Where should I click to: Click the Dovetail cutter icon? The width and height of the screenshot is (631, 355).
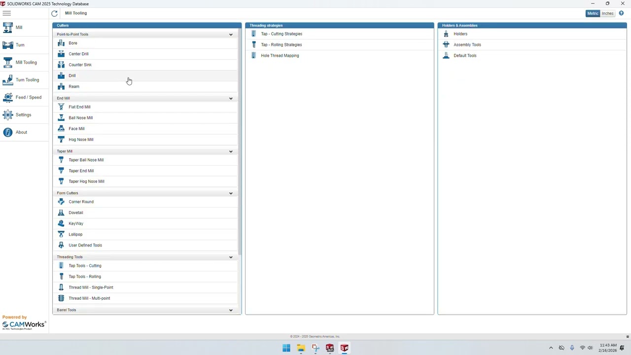61,213
